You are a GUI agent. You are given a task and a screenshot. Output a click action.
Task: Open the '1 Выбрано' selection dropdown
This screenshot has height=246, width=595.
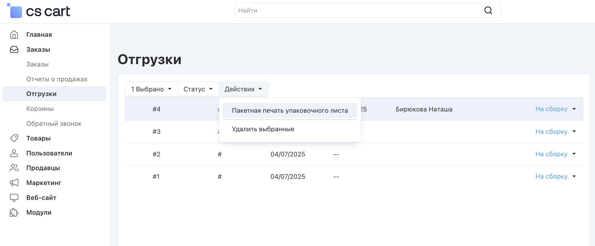click(x=151, y=89)
